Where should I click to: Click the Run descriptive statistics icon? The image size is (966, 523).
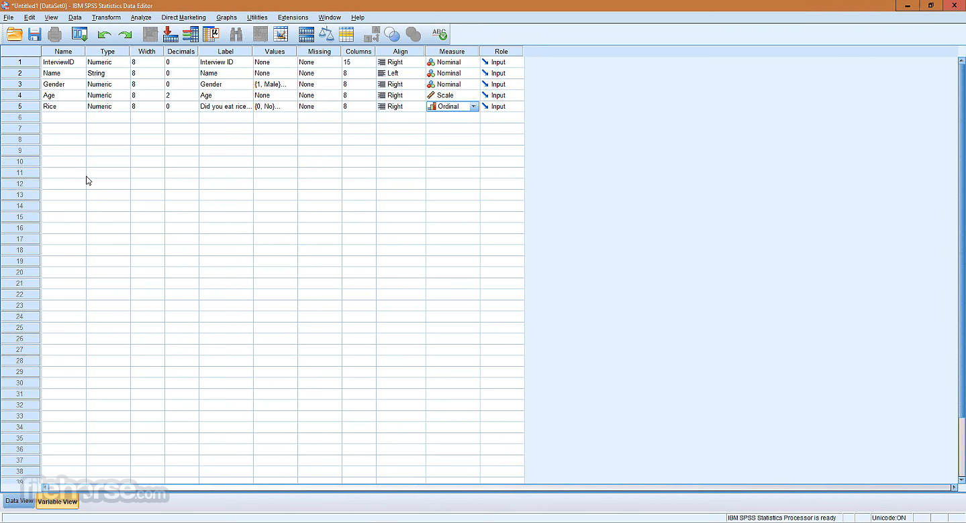tap(211, 34)
